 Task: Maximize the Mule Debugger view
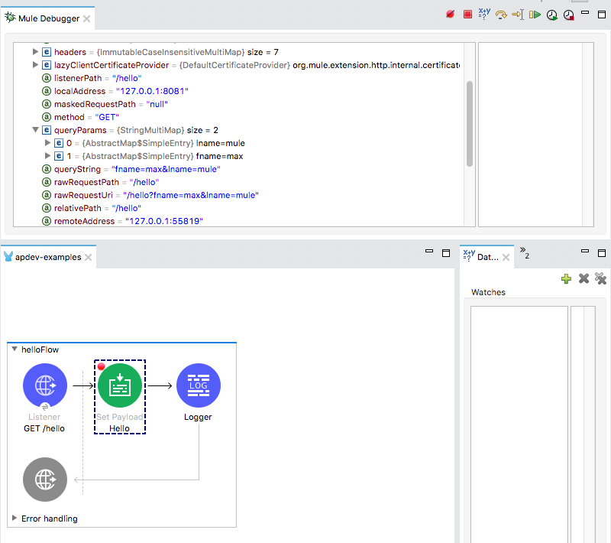click(x=602, y=15)
